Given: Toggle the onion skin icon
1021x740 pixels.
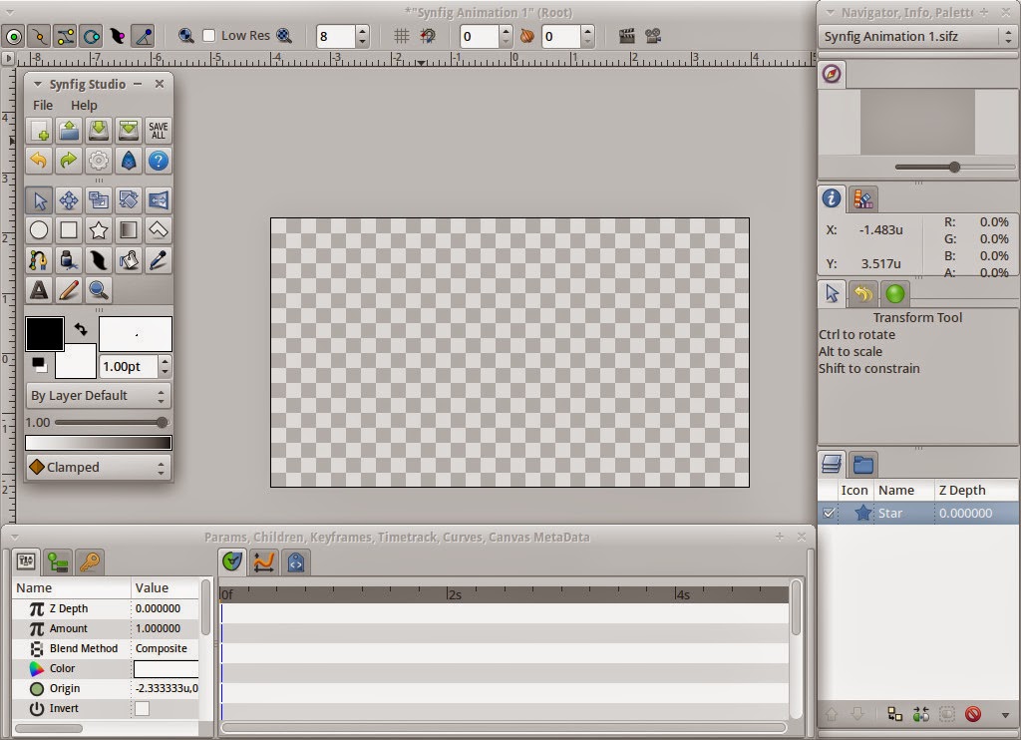Looking at the screenshot, I should [526, 36].
